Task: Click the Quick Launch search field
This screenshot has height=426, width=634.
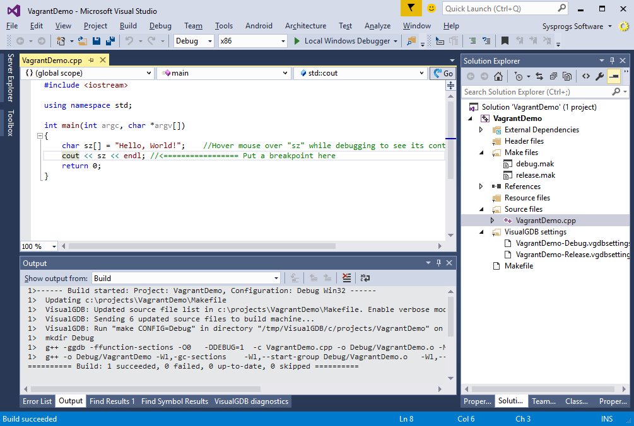Action: coord(505,8)
